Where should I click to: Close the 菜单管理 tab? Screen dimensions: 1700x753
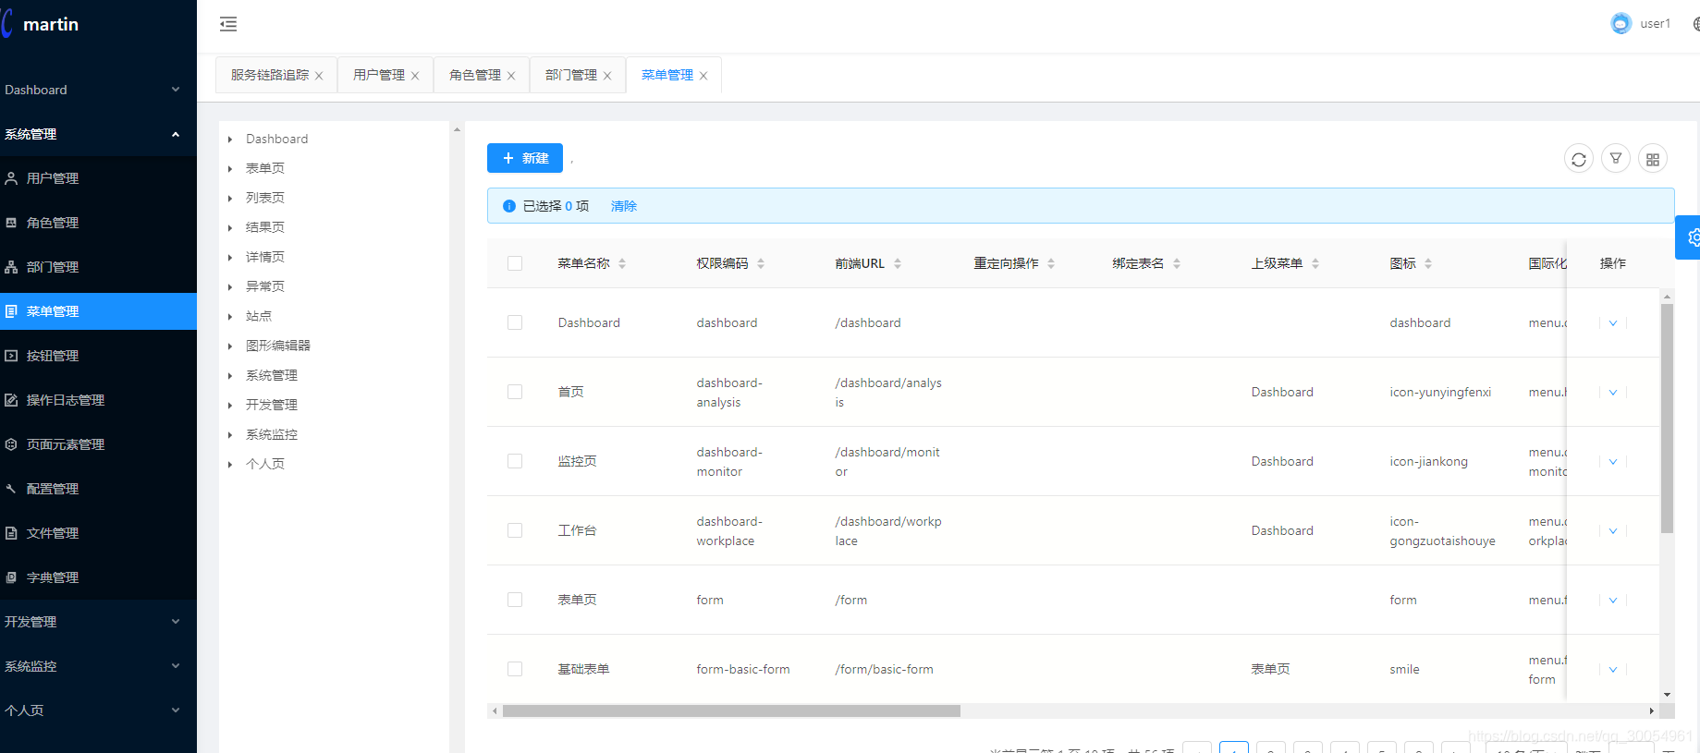click(703, 76)
